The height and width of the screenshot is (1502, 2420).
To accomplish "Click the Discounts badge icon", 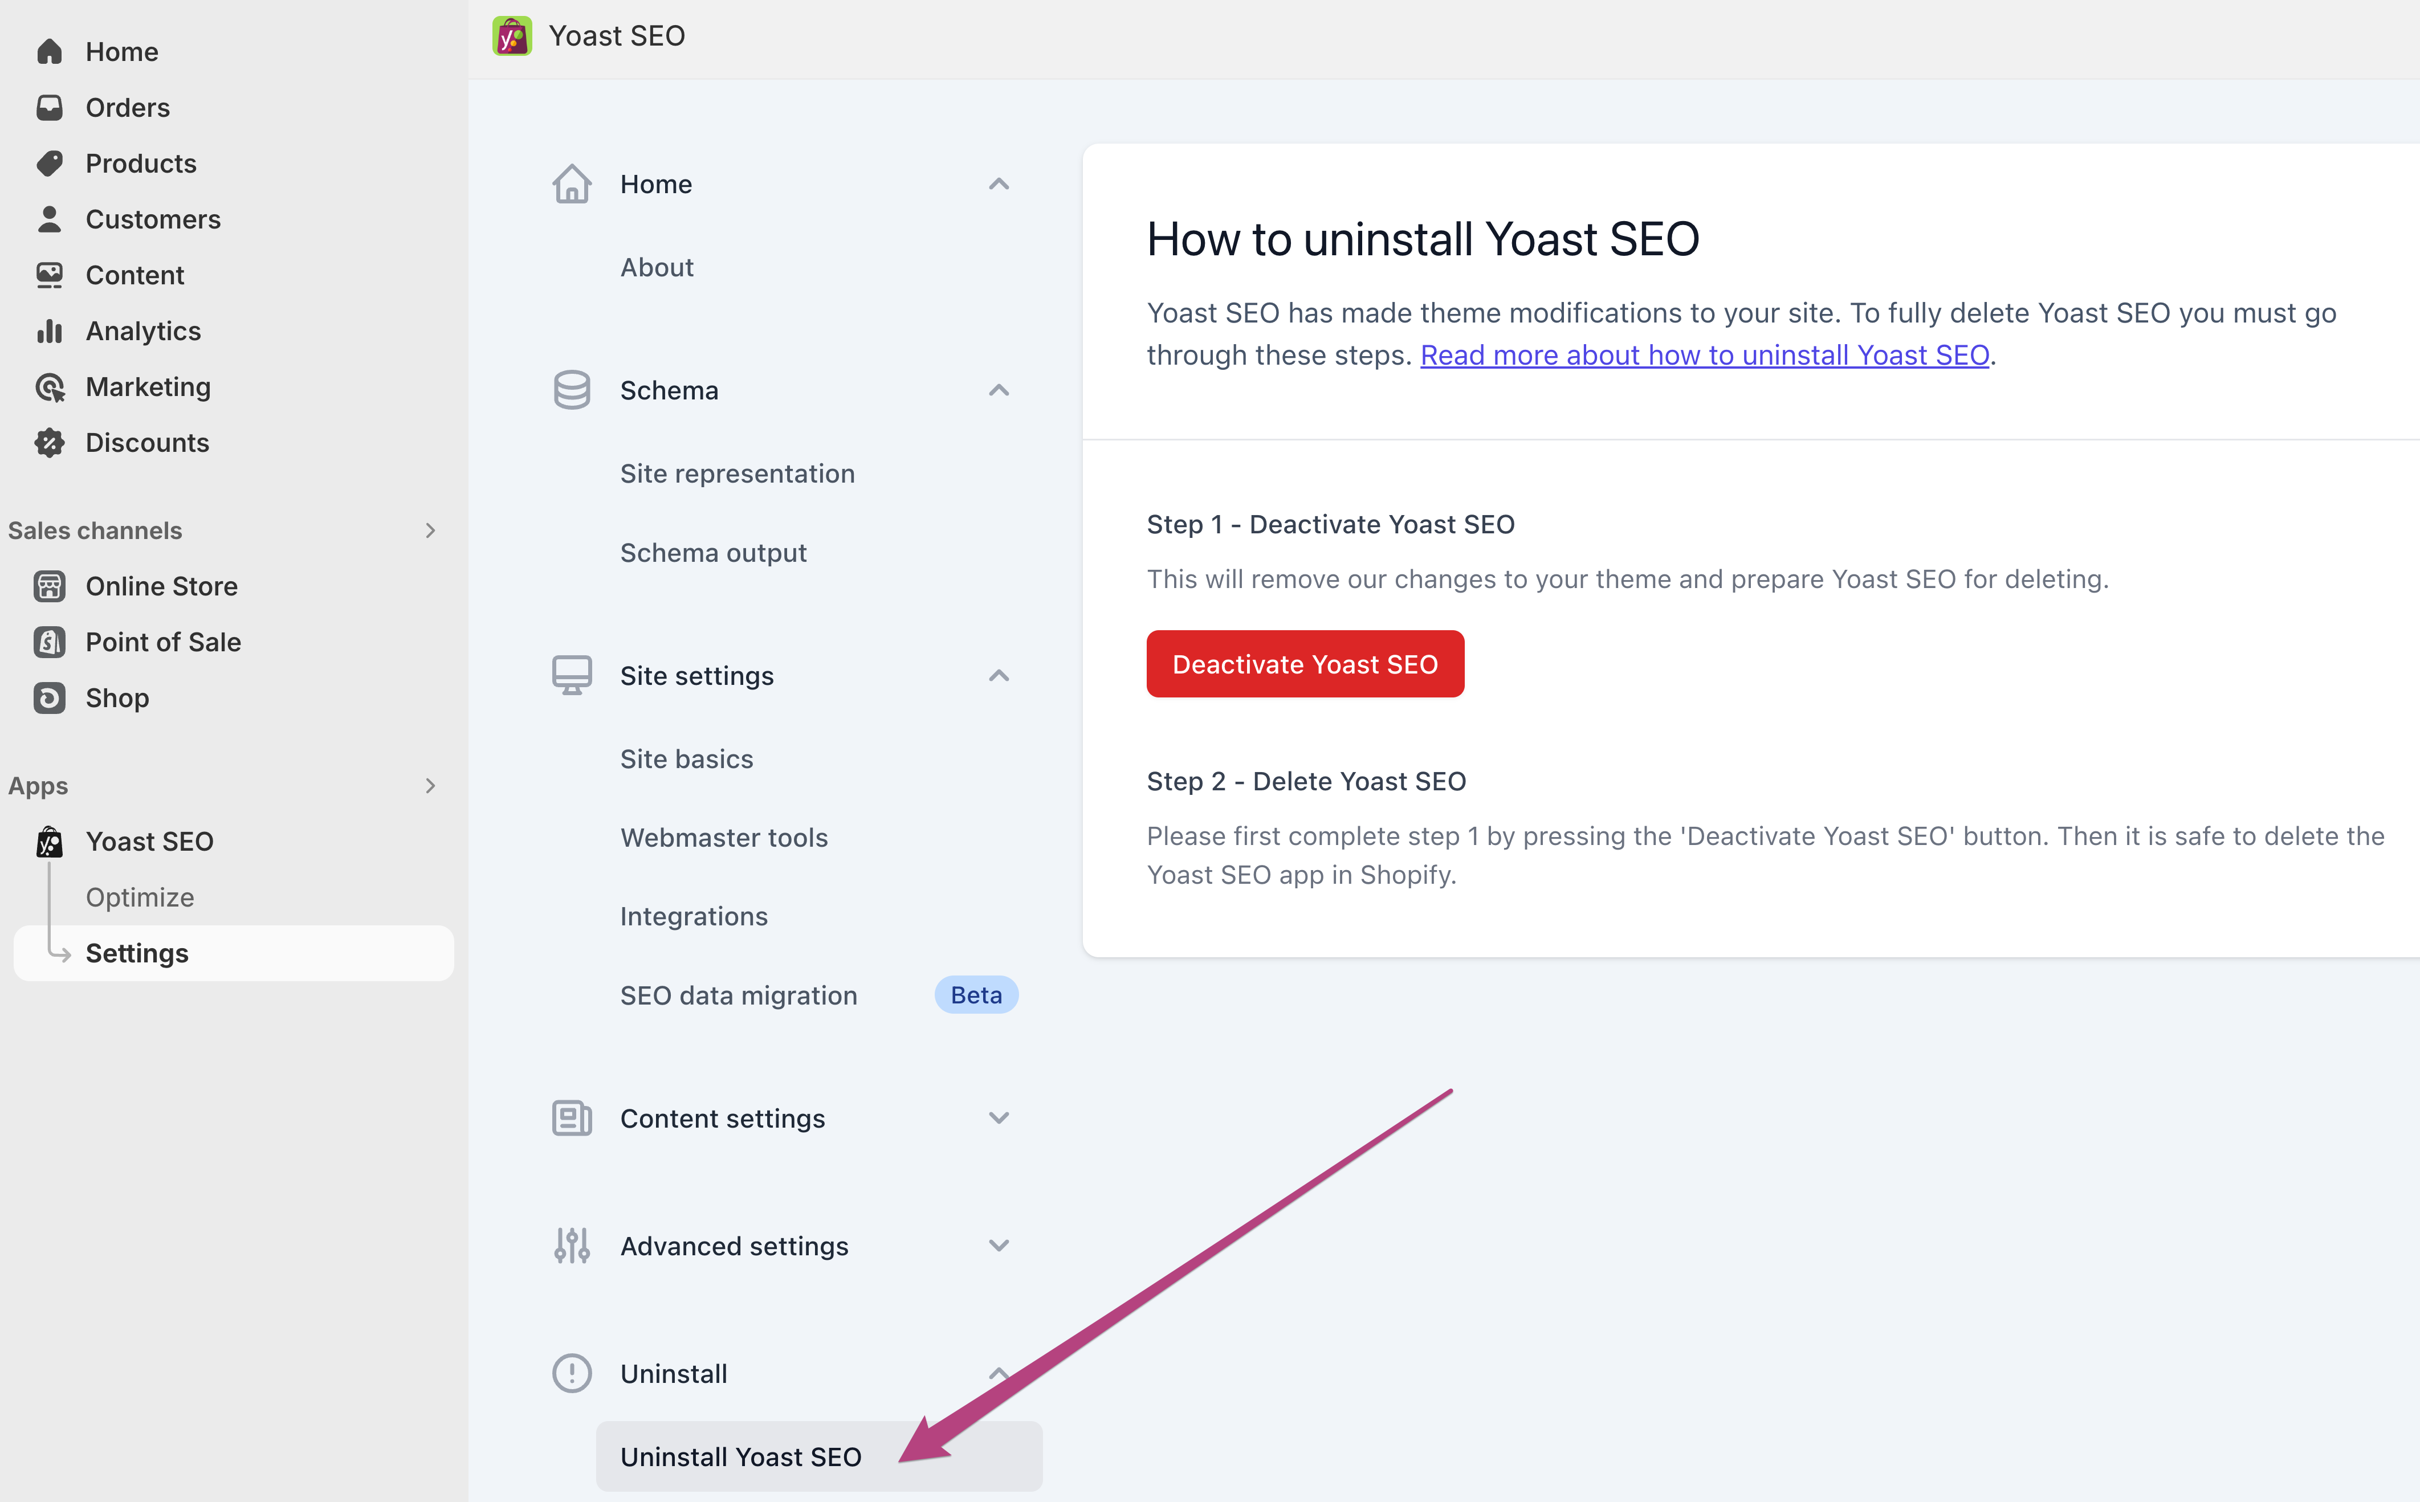I will click(48, 442).
